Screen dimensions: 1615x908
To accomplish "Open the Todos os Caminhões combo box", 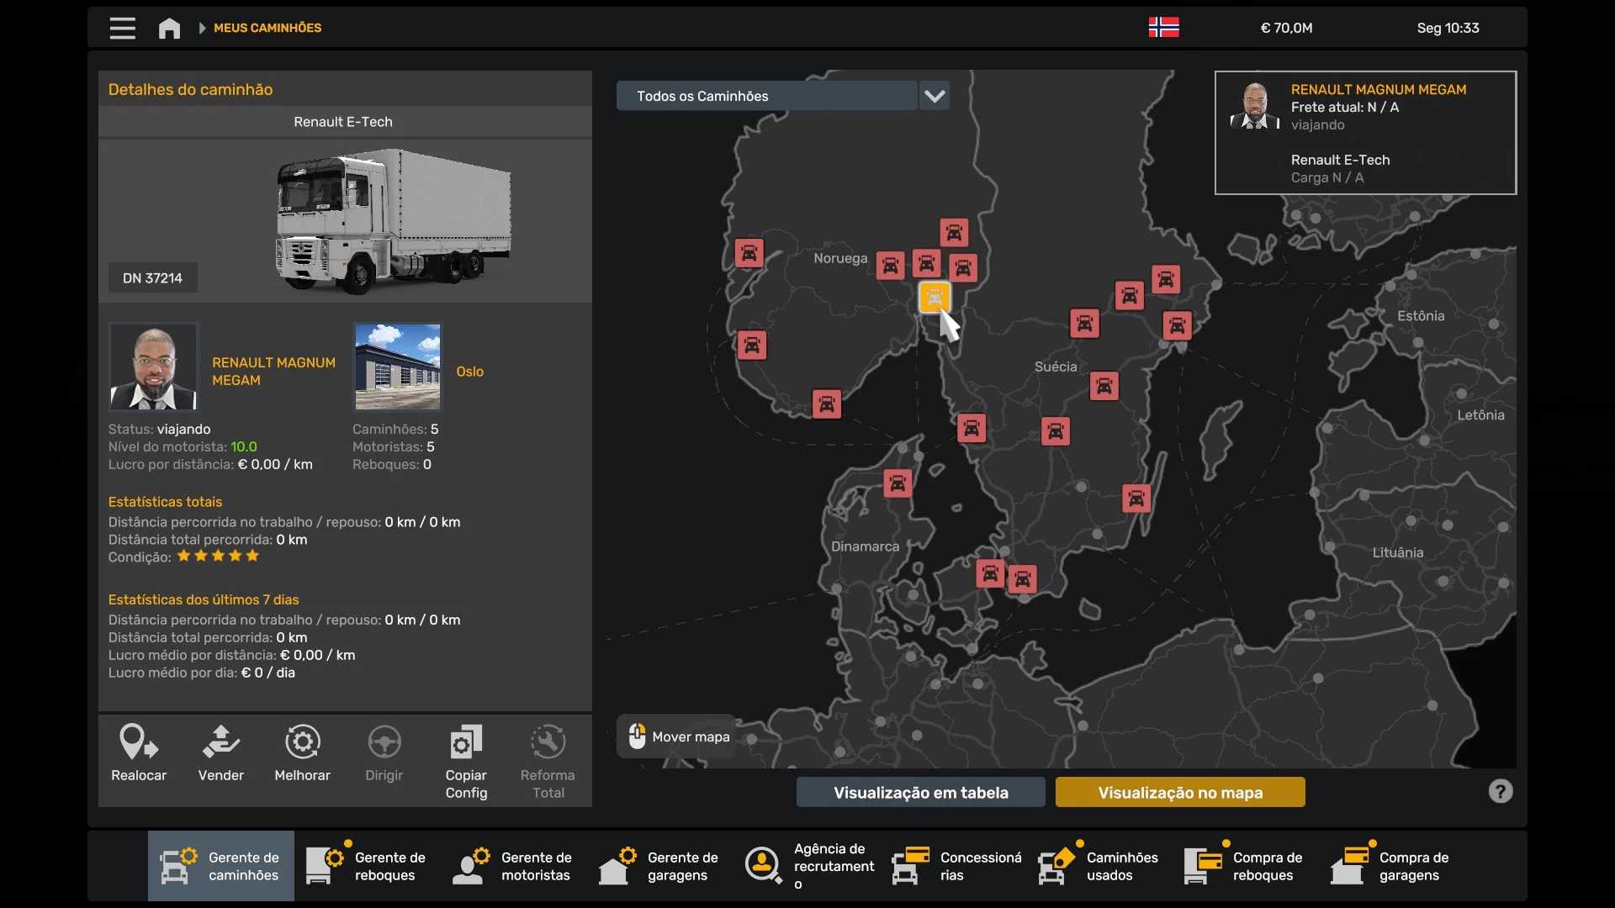I will click(x=766, y=96).
